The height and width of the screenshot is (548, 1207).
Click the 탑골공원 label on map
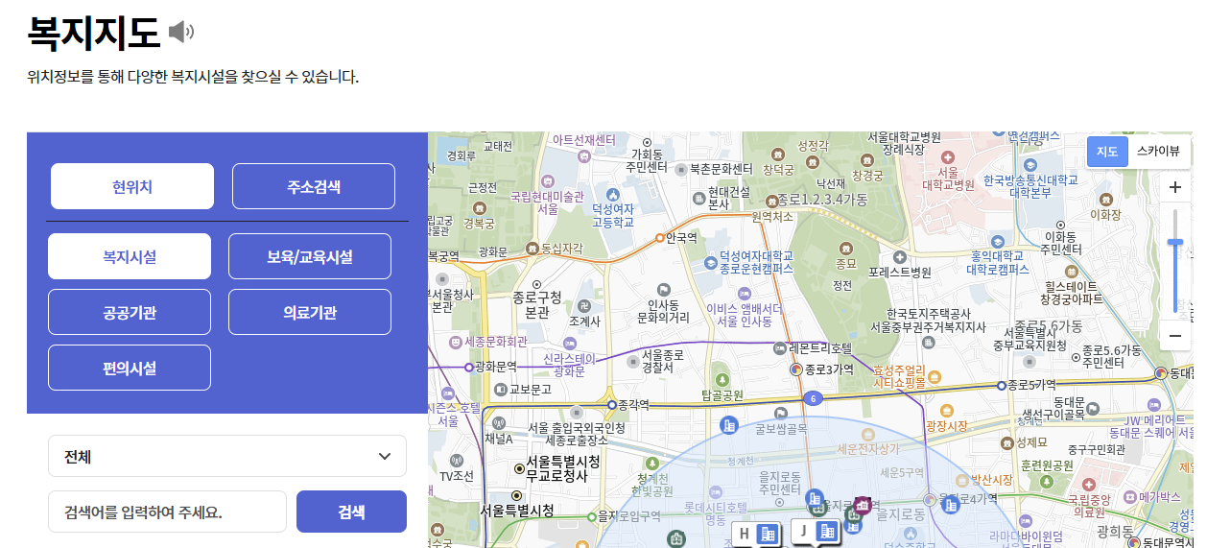point(722,394)
